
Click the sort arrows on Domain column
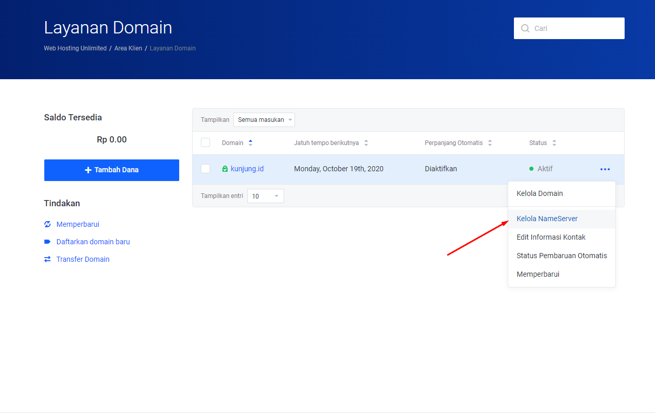(250, 143)
